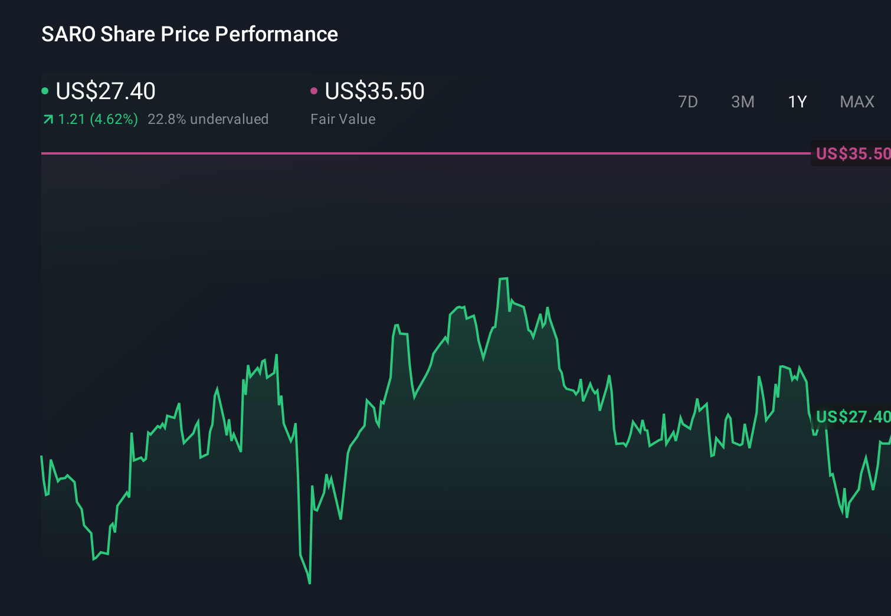Open the MAX historical price view
This screenshot has width=891, height=616.
click(856, 101)
